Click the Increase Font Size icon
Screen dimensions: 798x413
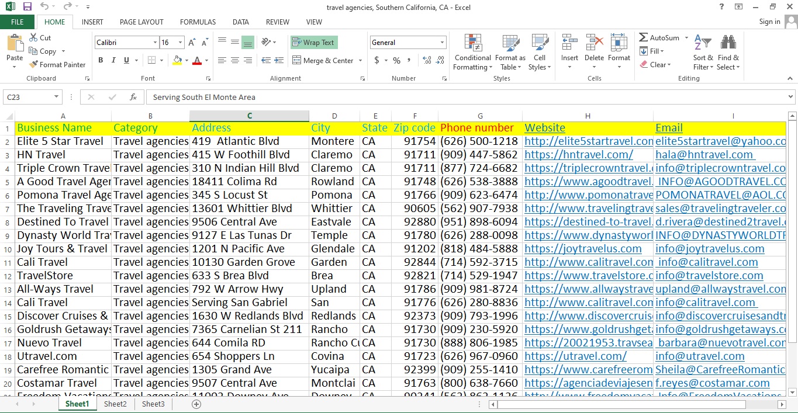pos(193,43)
